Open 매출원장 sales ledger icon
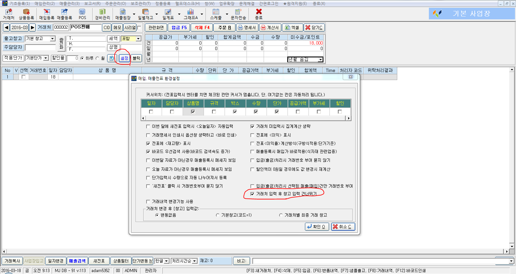Viewport: 516px width, 274px height. [123, 14]
